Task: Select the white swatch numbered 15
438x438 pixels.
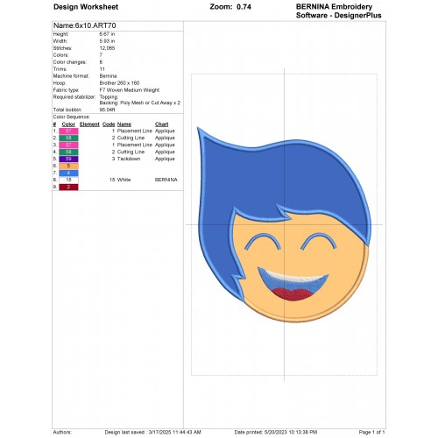Action: pos(68,180)
